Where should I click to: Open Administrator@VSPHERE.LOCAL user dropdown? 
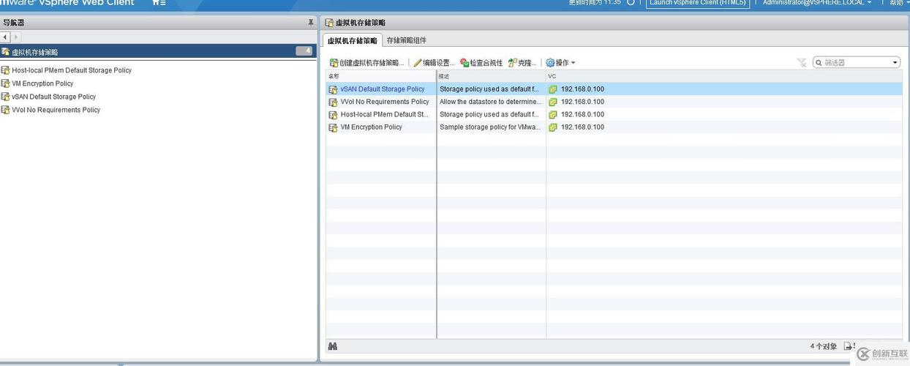coord(817,2)
